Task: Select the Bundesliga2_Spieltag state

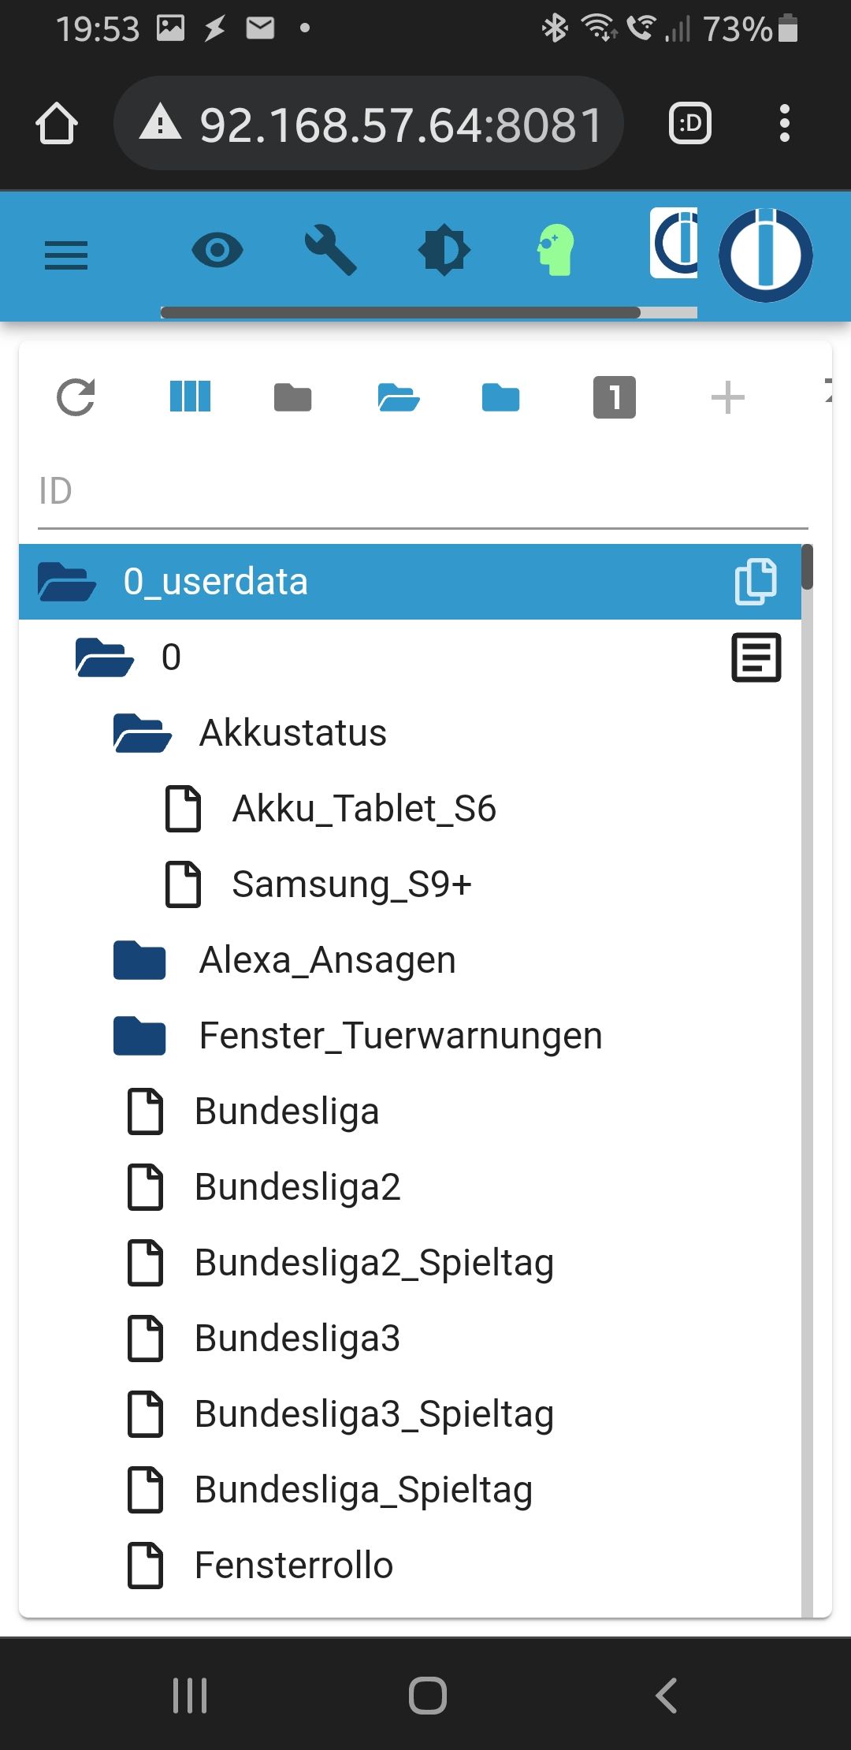Action: point(374,1263)
